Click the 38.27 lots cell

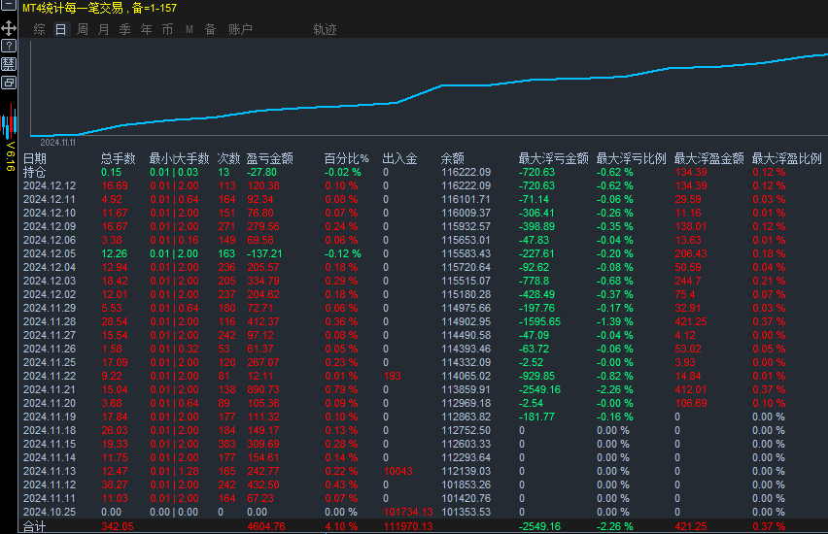(x=115, y=484)
